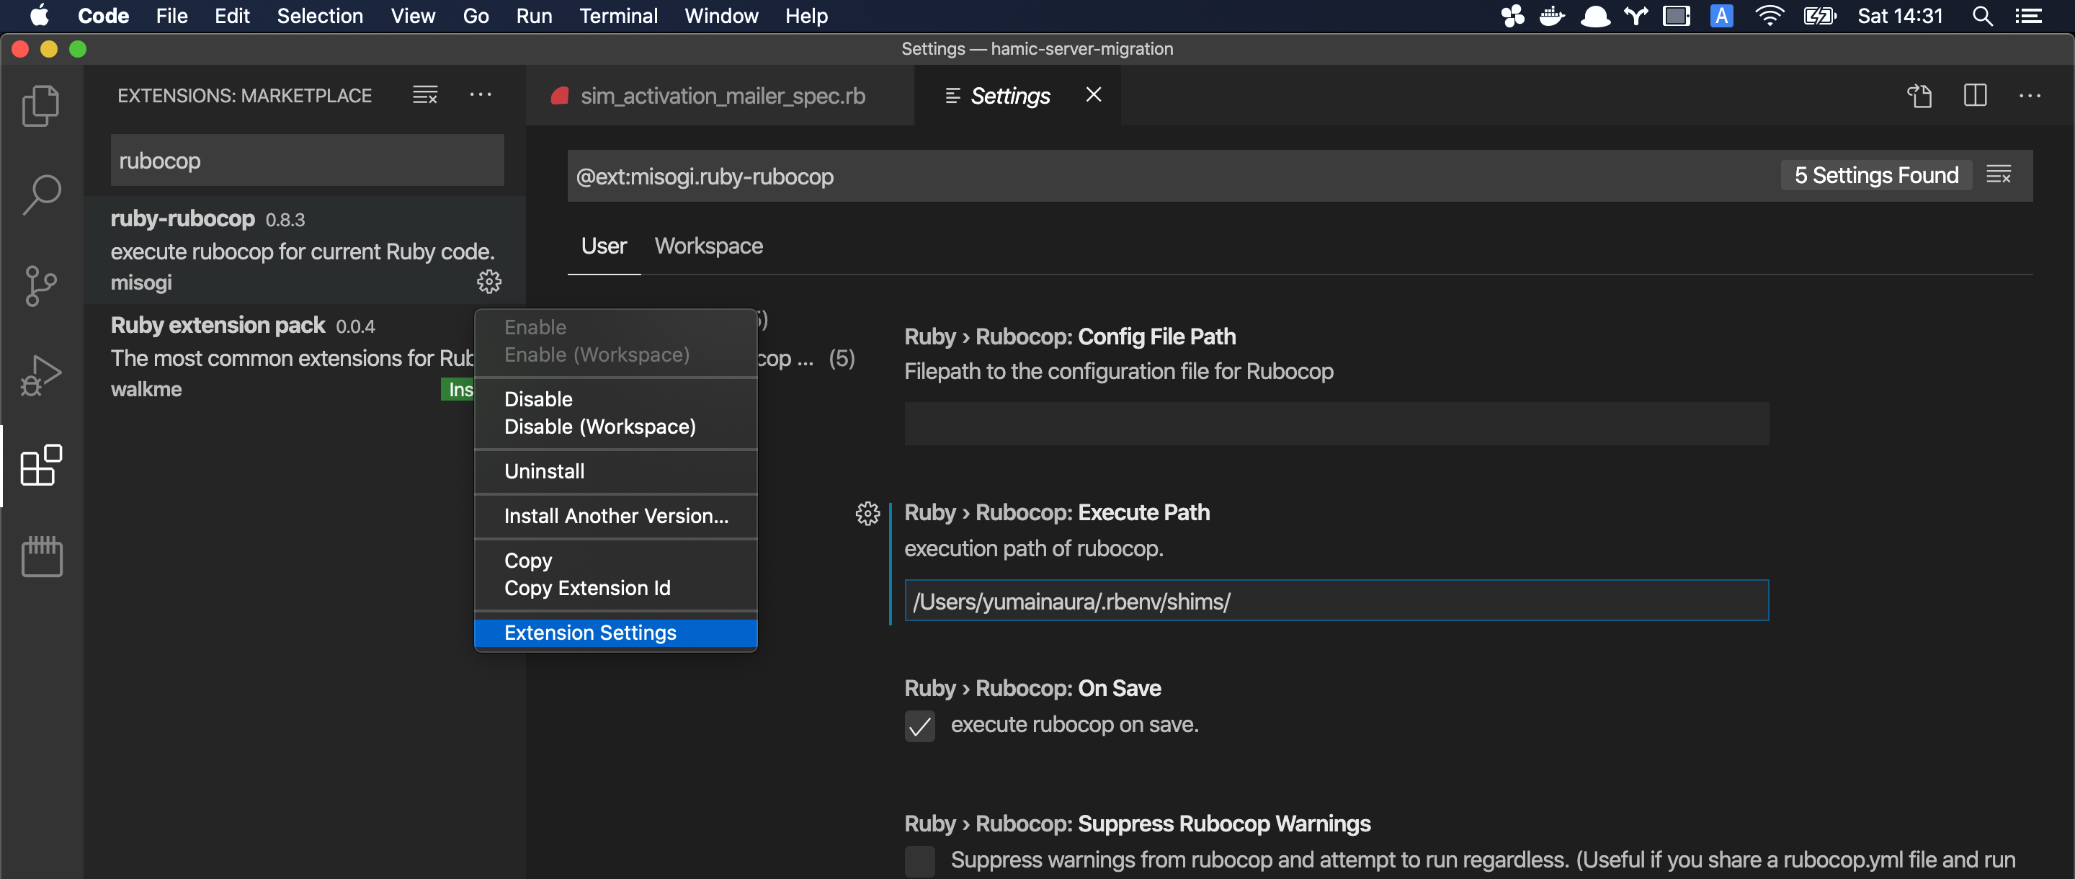Click the Docker whale menu bar icon
Image resolution: width=2075 pixels, height=879 pixels.
(1551, 16)
